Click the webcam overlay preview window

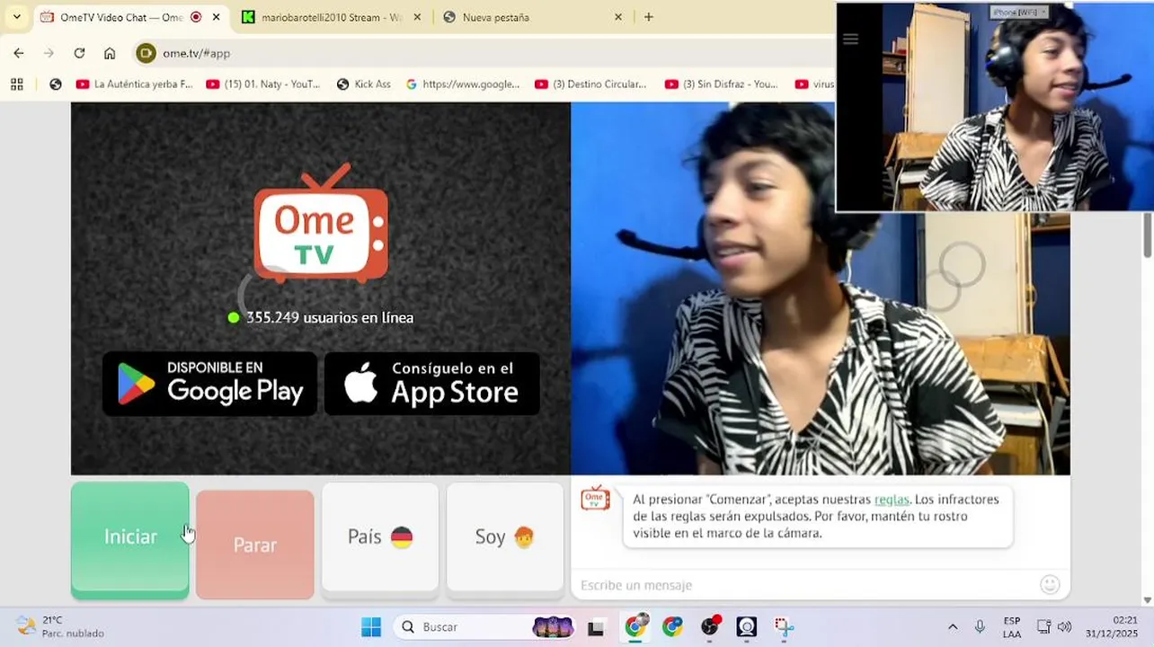(x=995, y=107)
